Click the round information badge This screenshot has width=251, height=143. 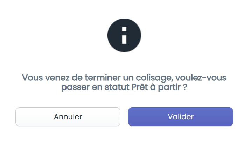coord(124,35)
